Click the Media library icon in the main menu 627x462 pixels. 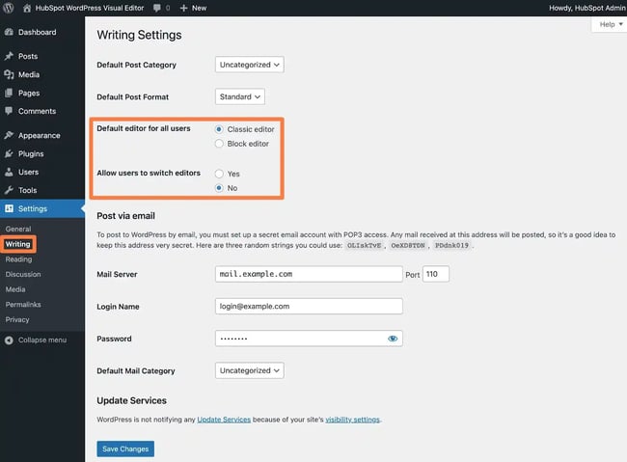(x=9, y=74)
